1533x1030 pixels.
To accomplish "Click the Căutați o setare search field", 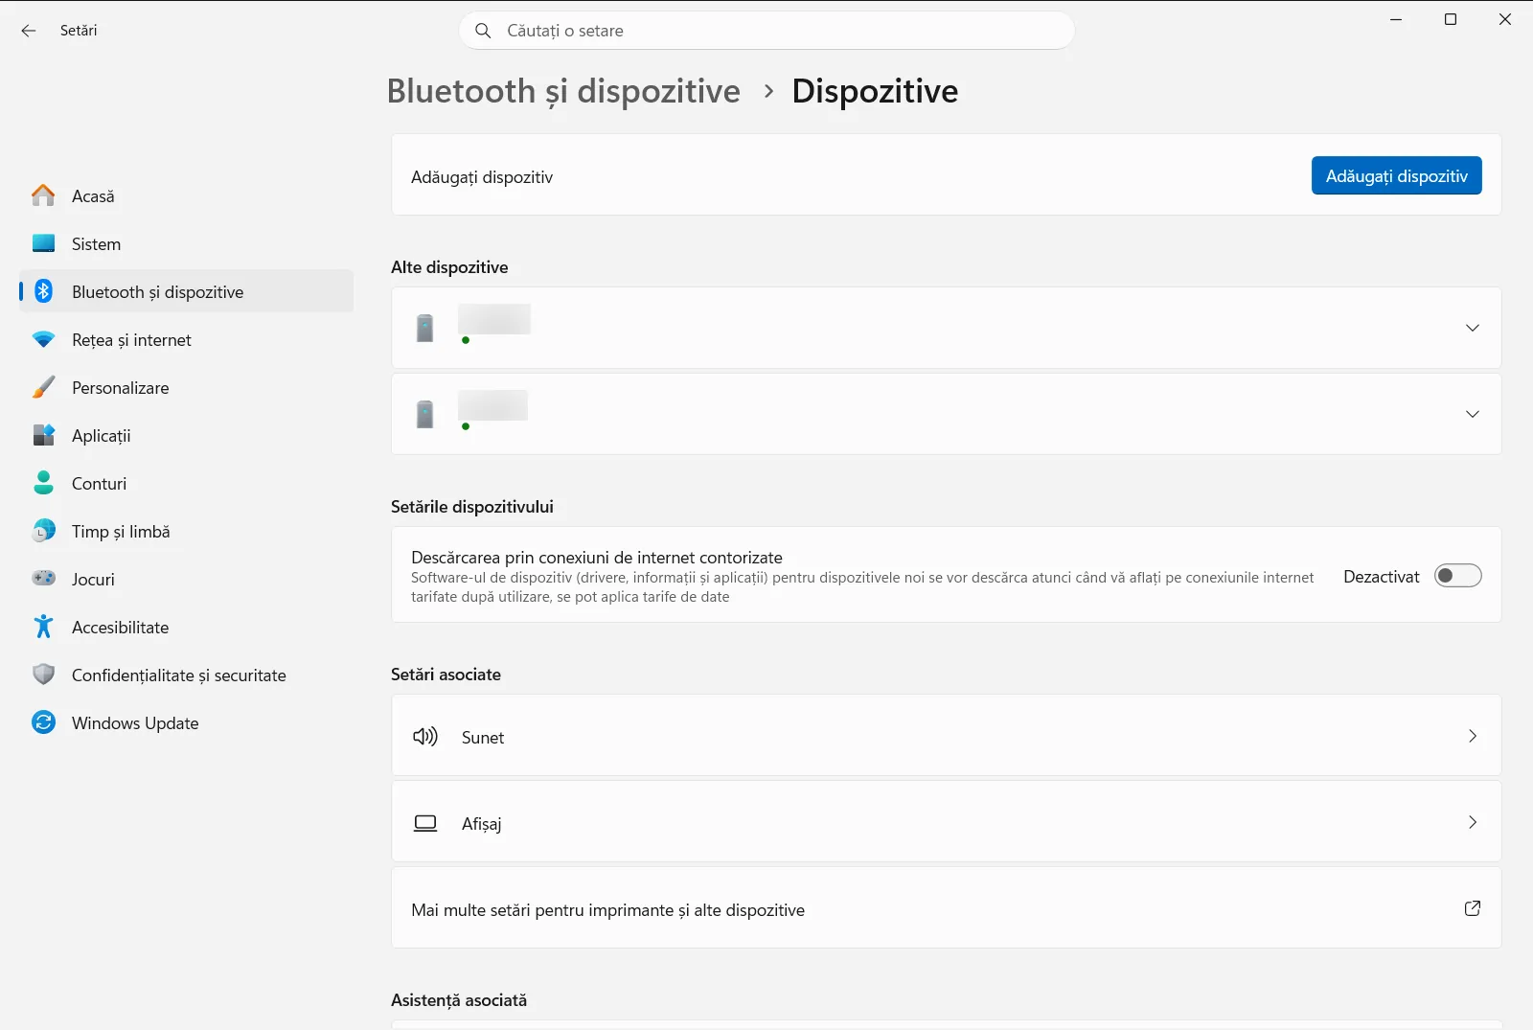I will coord(766,31).
